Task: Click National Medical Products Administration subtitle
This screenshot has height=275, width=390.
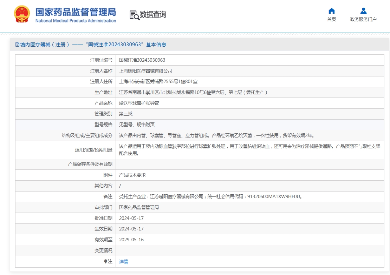Action: point(76,21)
